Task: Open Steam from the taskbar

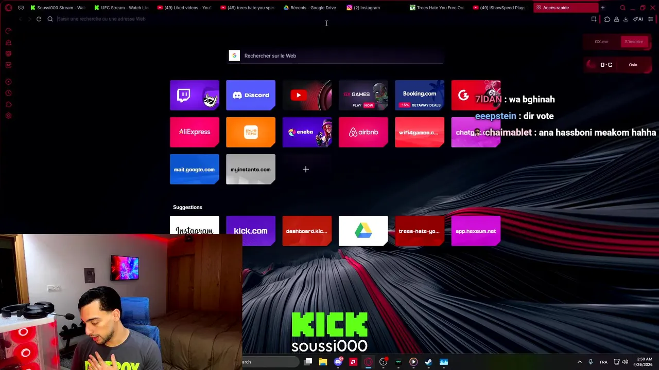Action: pos(428,362)
